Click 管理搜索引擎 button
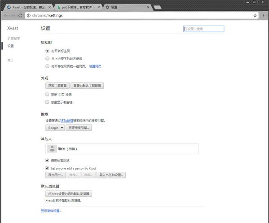 pyautogui.click(x=79, y=128)
